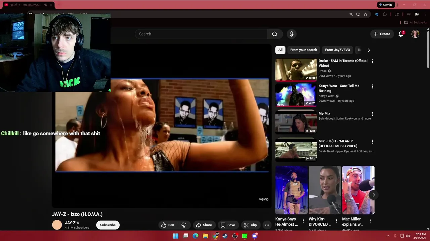
Task: Open File Explorer from taskbar
Action: pyautogui.click(x=205, y=236)
